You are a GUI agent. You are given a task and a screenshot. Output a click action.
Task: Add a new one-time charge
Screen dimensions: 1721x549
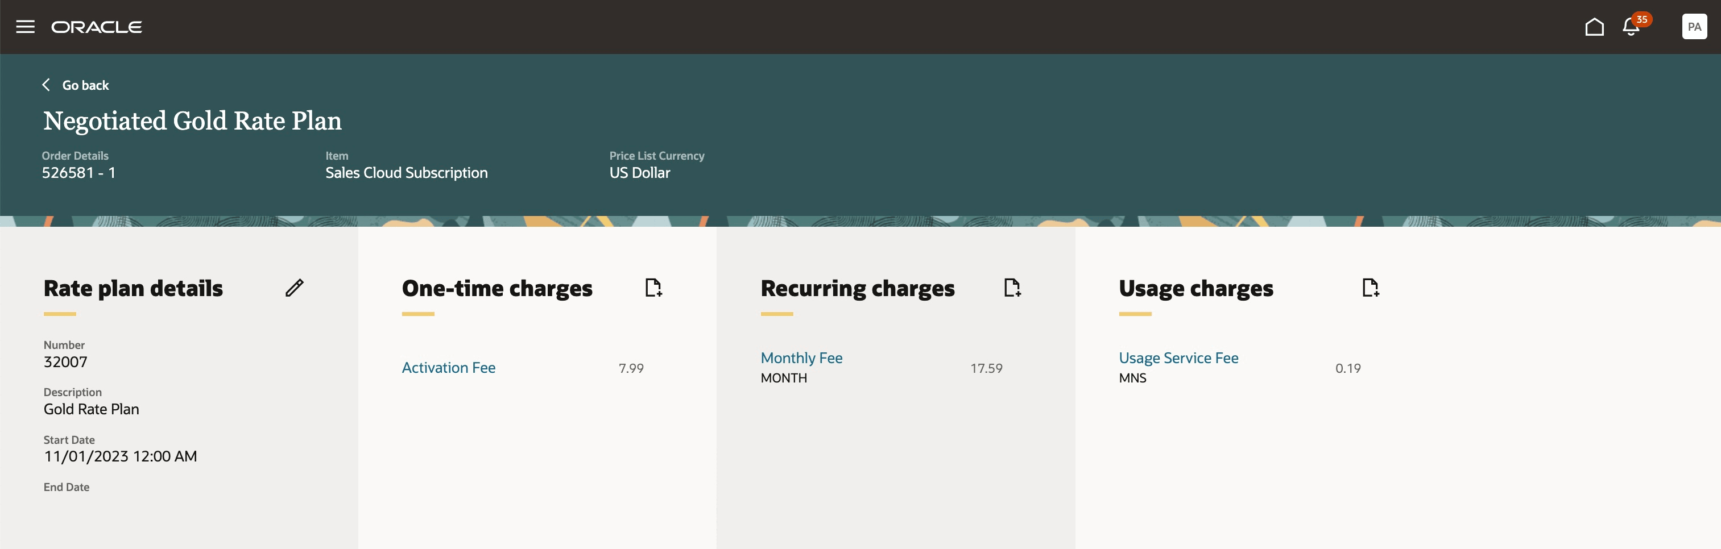(x=653, y=288)
